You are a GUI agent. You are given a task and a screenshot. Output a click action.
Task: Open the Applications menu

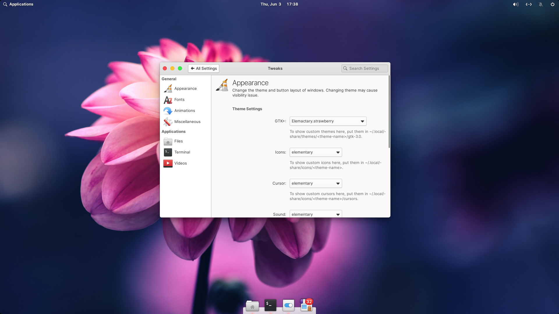pyautogui.click(x=18, y=4)
